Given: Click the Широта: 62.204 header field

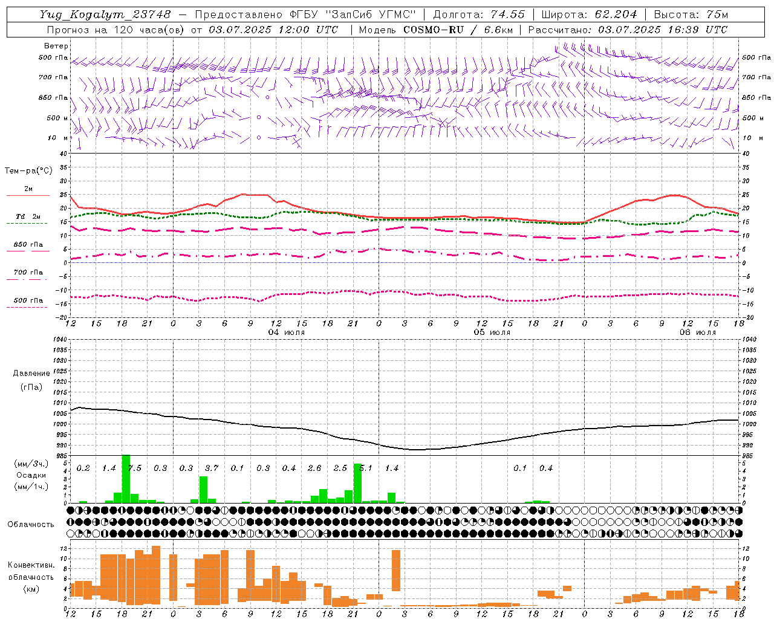Looking at the screenshot, I should click(589, 15).
